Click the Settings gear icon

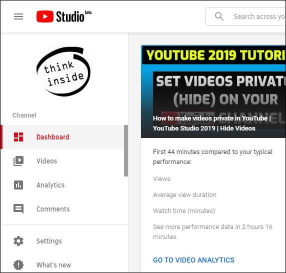(x=18, y=241)
